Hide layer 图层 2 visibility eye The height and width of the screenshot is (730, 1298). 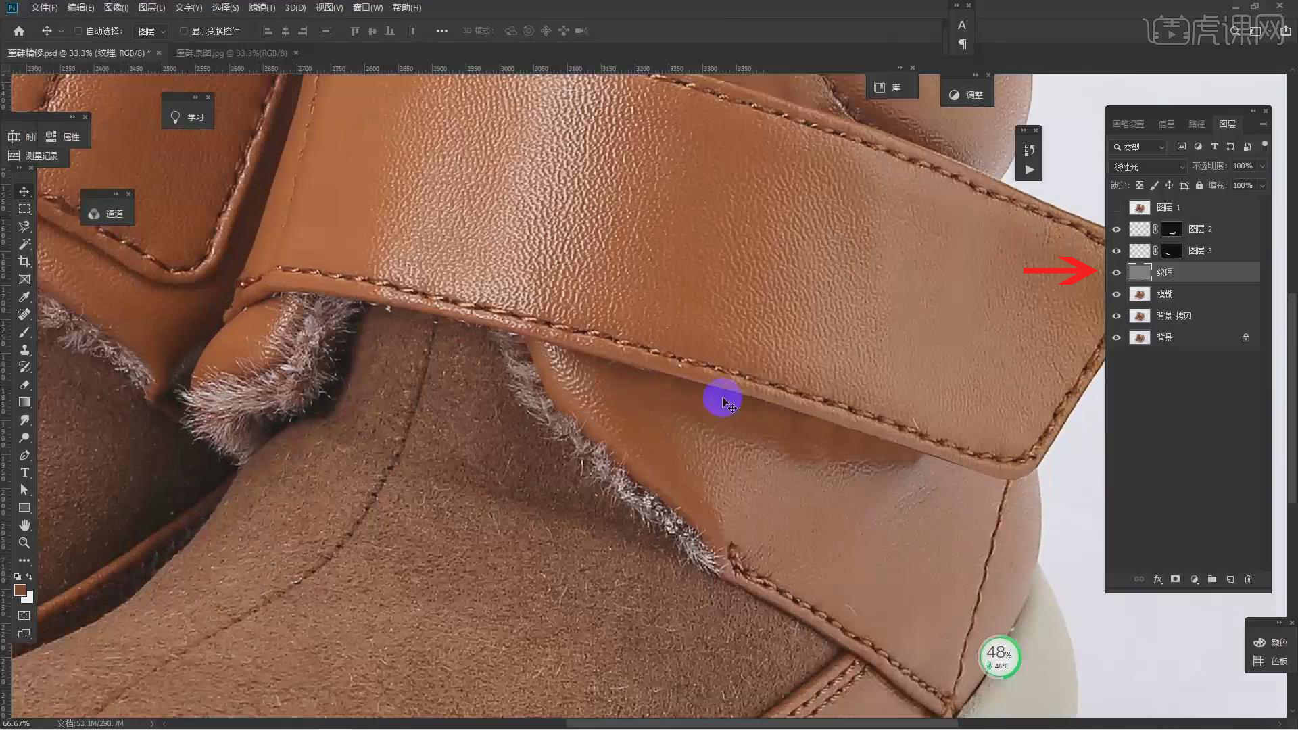1116,229
